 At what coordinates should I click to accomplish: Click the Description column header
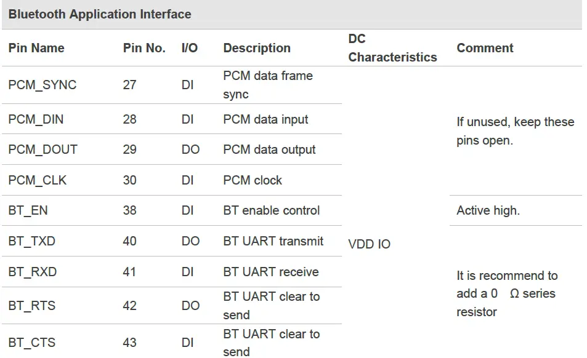tap(257, 48)
